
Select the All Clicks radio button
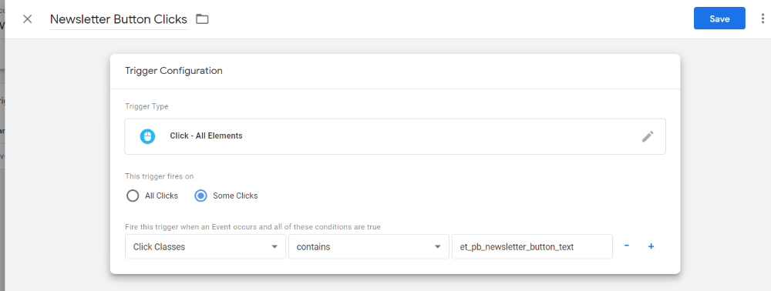click(x=133, y=196)
